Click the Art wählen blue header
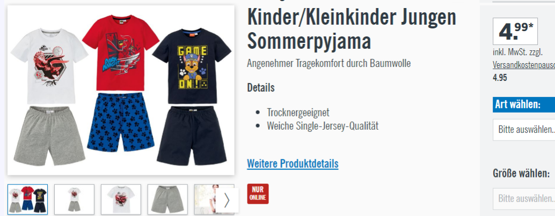This screenshot has width=555, height=216. click(524, 105)
